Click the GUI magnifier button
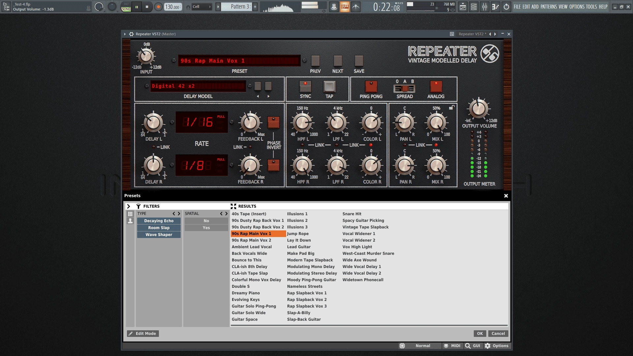The image size is (633, 356). tap(472, 346)
